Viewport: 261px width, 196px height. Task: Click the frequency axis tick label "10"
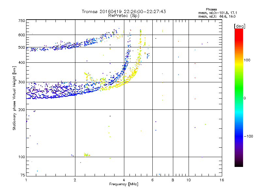189,180
